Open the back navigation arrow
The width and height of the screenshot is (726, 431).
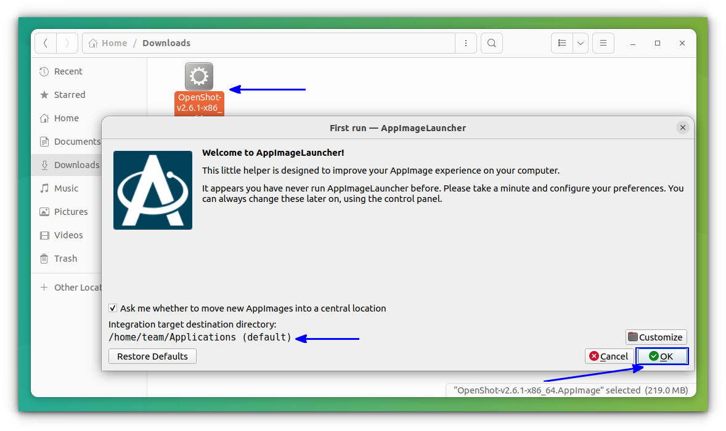[46, 42]
